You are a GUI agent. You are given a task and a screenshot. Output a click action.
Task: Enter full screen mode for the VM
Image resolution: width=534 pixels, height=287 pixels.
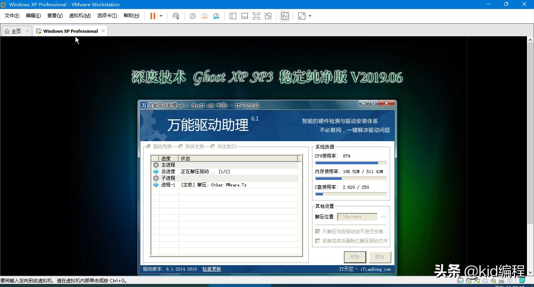(x=256, y=16)
